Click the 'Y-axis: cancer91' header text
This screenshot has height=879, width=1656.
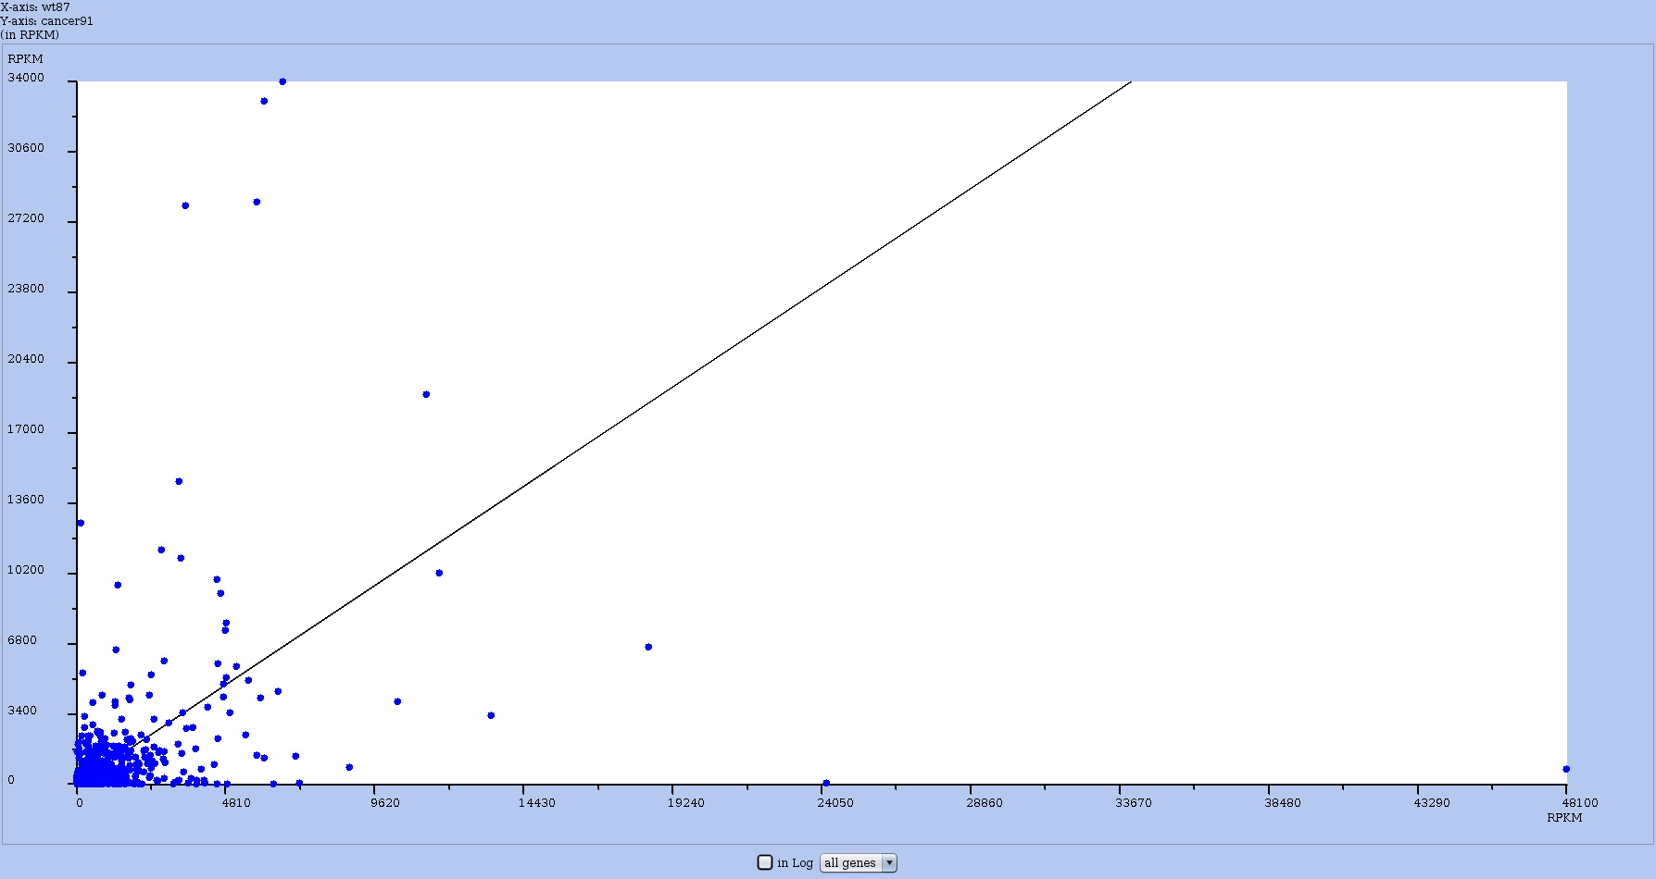click(x=46, y=21)
